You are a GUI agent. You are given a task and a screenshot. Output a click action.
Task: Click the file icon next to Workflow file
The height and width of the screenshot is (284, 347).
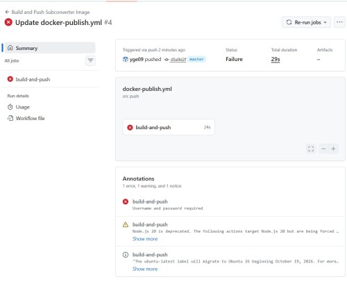pos(10,118)
